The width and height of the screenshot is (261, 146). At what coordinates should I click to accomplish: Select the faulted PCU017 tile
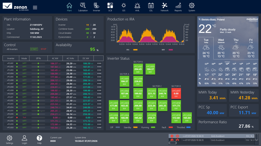tap(176, 93)
